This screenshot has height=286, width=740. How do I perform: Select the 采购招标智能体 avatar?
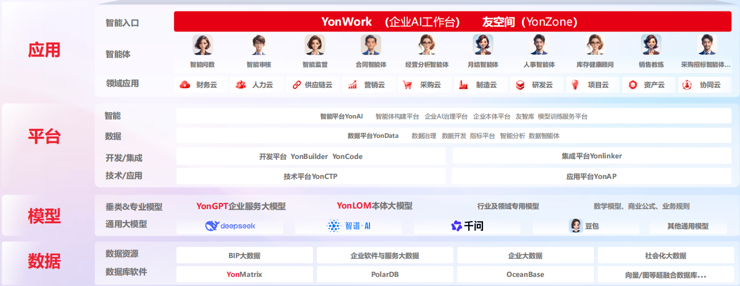pyautogui.click(x=707, y=44)
